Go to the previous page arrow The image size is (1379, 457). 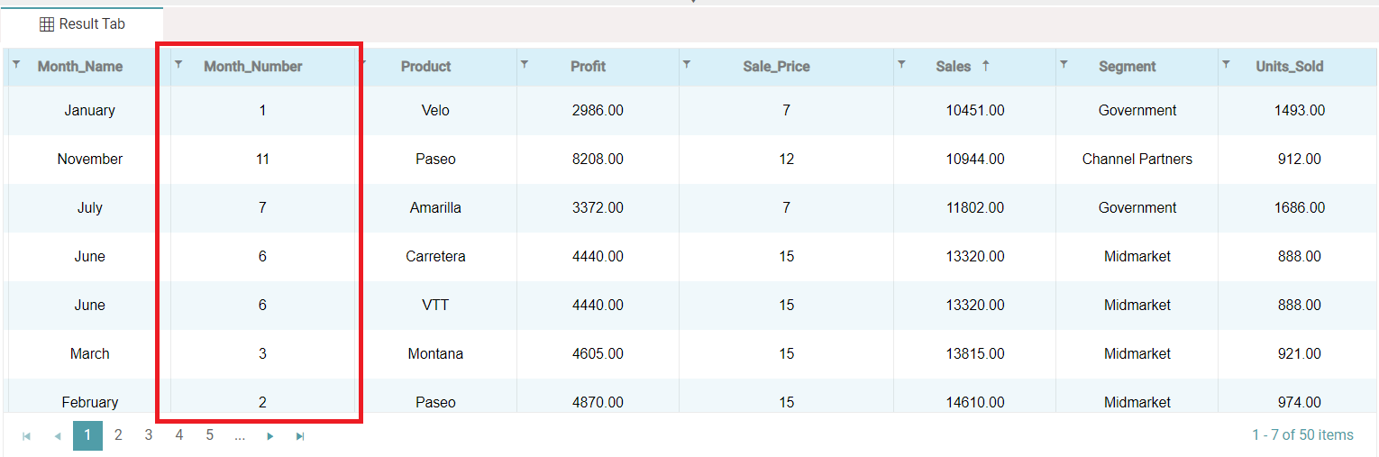pyautogui.click(x=57, y=436)
